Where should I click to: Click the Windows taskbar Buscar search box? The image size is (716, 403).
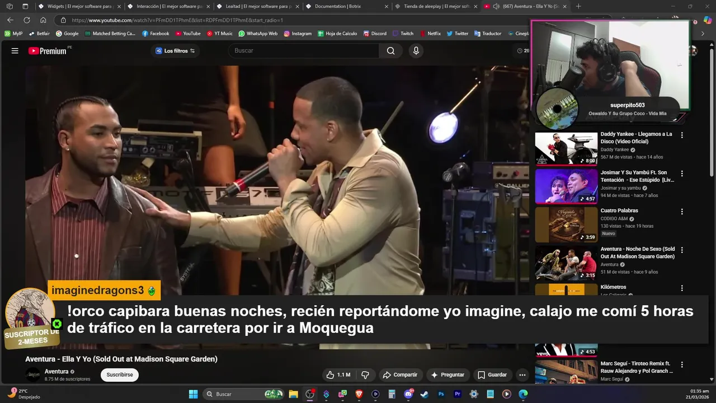pos(244,394)
